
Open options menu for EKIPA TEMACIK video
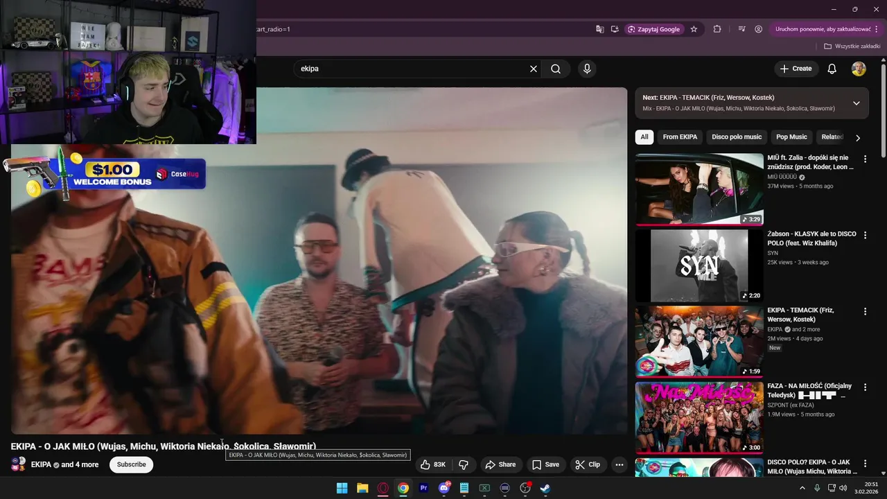[x=865, y=311]
